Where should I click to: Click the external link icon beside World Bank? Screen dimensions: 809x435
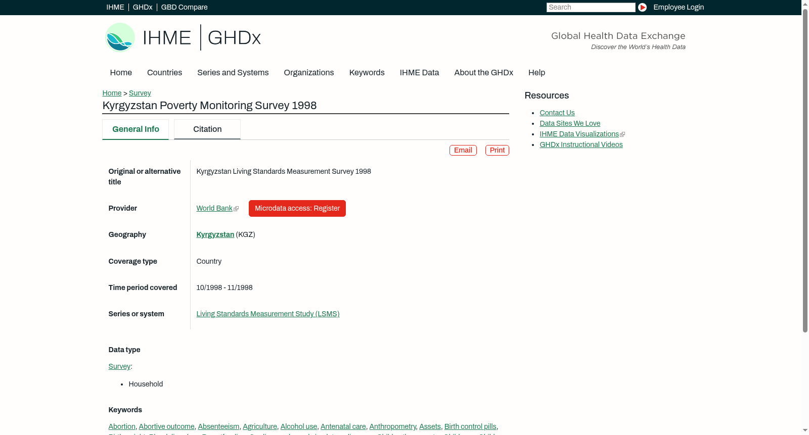click(236, 209)
